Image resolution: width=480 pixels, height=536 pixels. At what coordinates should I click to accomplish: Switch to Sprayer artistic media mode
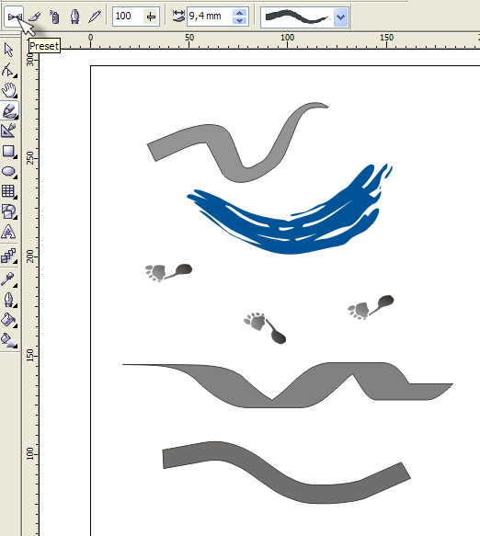coord(54,16)
